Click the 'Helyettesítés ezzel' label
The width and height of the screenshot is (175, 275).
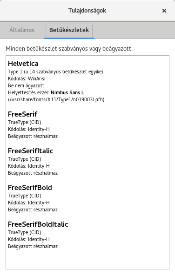pos(29,92)
